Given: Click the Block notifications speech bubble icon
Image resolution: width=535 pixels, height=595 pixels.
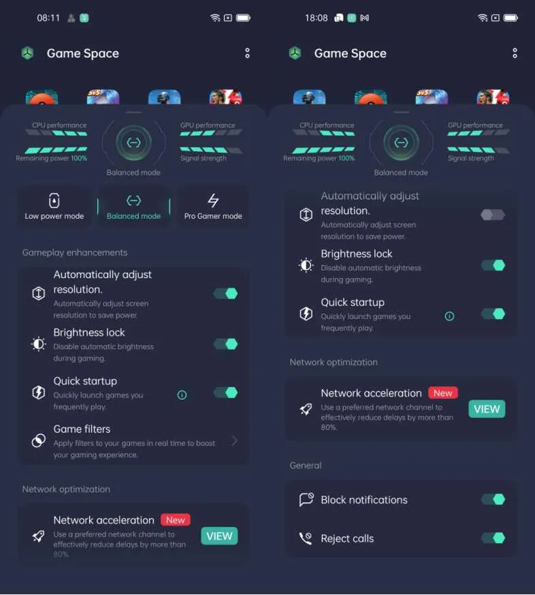Looking at the screenshot, I should tap(306, 500).
